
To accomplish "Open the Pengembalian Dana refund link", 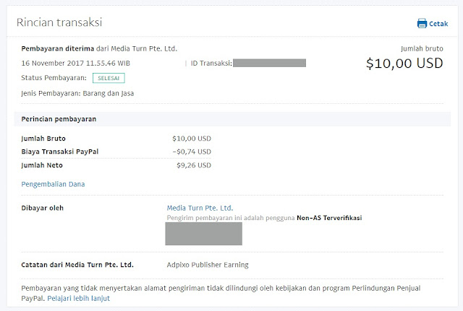I will point(54,184).
